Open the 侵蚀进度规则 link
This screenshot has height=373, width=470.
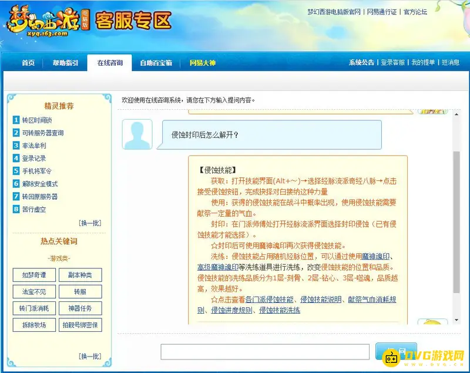231,310
